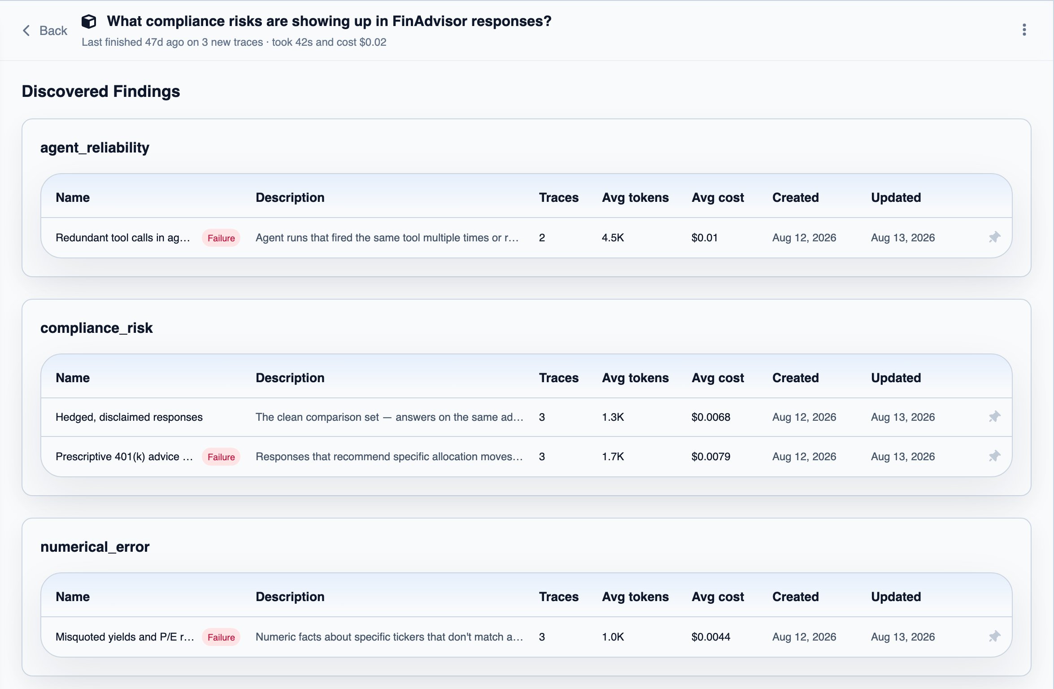
Task: Click the $0.0079 avg cost value
Action: coord(711,457)
